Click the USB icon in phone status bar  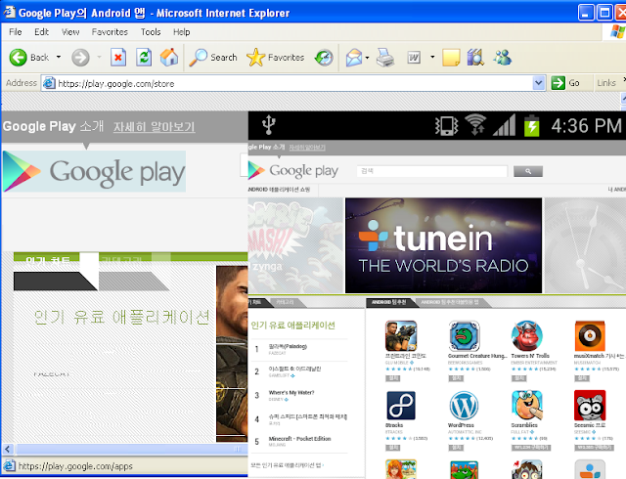269,124
